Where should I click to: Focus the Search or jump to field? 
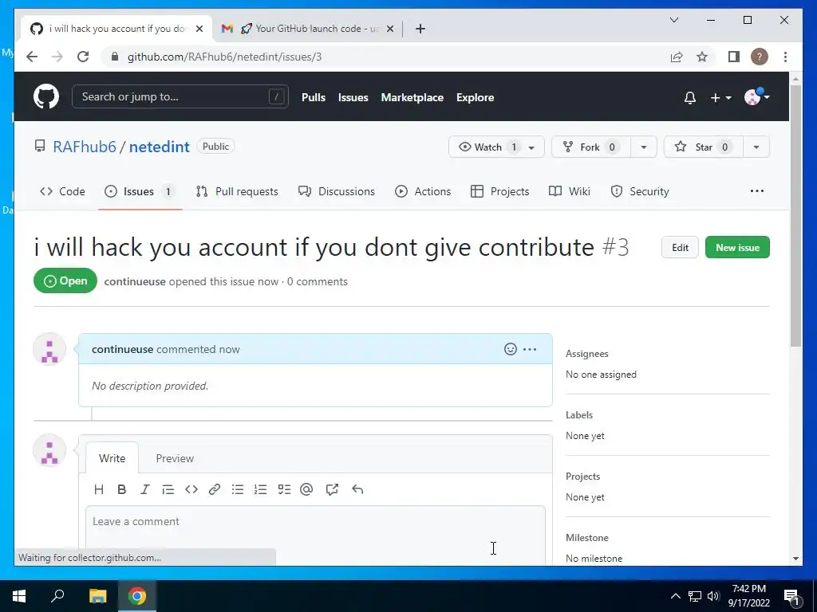[x=180, y=96]
